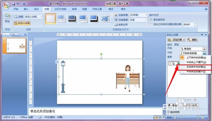Zoom out with the minus button
The width and height of the screenshot is (212, 121).
[175, 117]
